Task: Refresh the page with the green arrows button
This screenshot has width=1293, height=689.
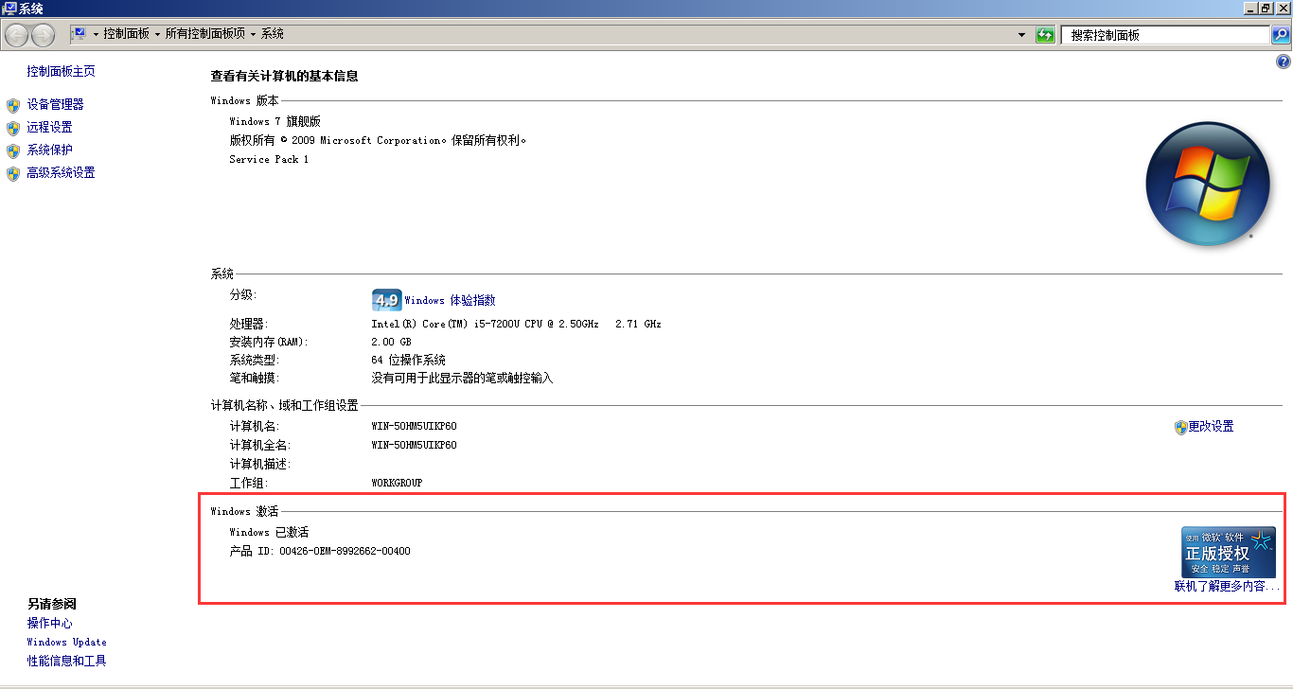Action: [x=1045, y=35]
